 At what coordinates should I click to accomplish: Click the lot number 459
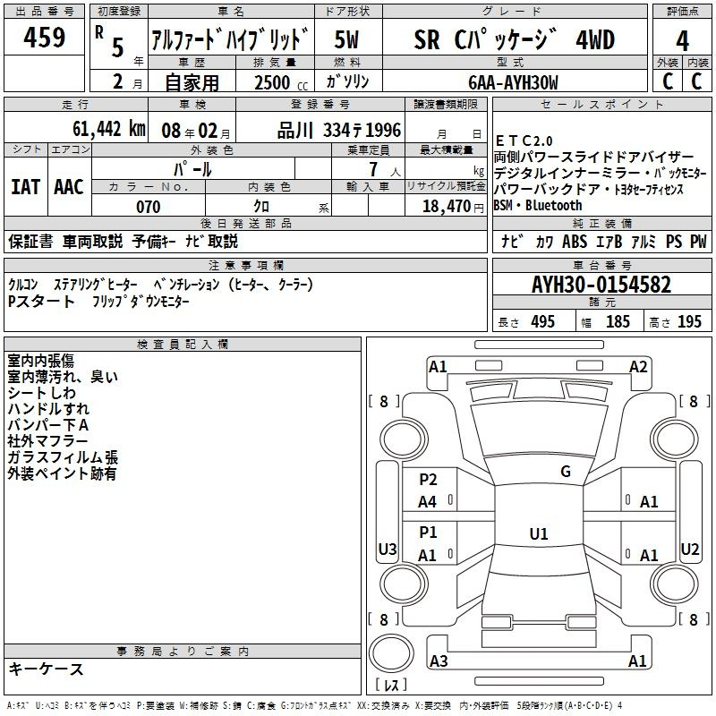click(x=46, y=38)
